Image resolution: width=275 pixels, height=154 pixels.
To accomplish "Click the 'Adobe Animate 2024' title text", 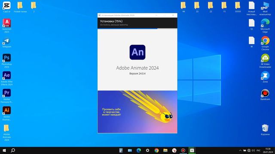I will [x=137, y=68].
